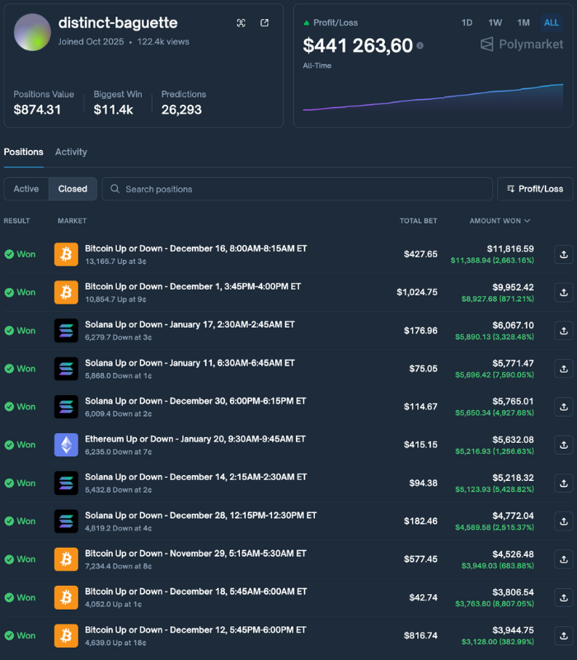Screen dimensions: 577x660
Task: Set the chart range to 1D
Action: pyautogui.click(x=467, y=22)
